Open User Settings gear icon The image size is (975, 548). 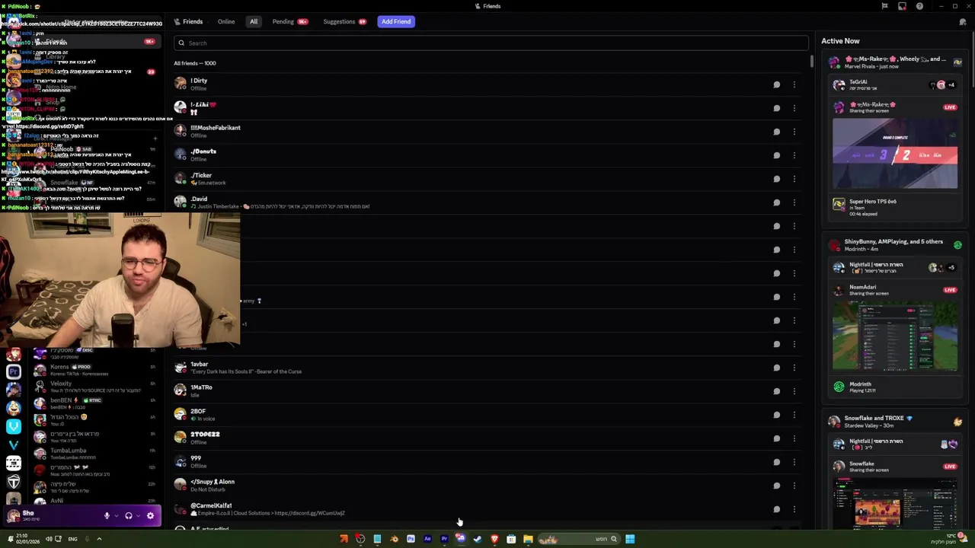[150, 516]
